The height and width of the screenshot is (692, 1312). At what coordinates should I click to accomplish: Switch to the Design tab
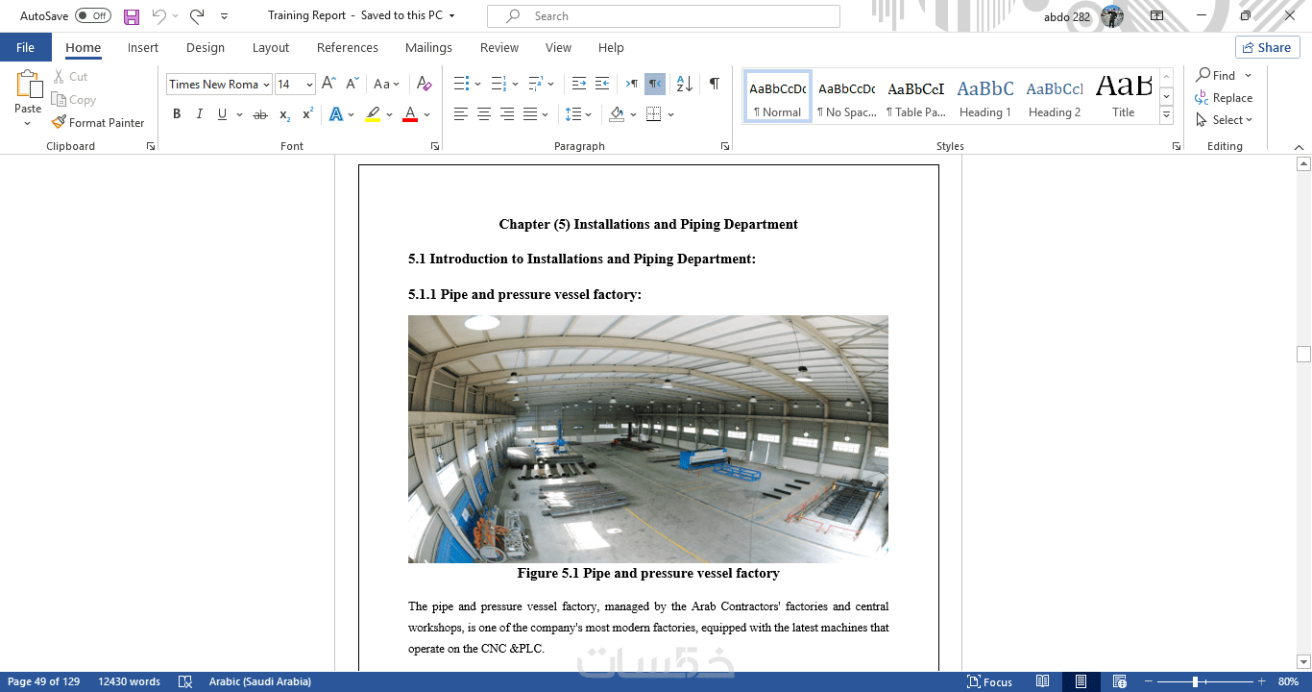tap(206, 47)
